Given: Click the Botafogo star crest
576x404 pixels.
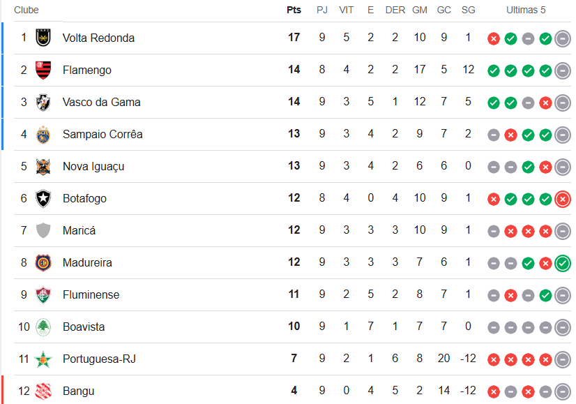Looking at the screenshot, I should [x=43, y=198].
